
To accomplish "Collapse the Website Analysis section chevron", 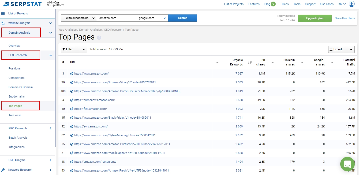I will click(x=51, y=23).
